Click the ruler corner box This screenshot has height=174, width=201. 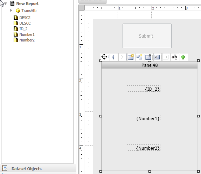tap(82, 8)
